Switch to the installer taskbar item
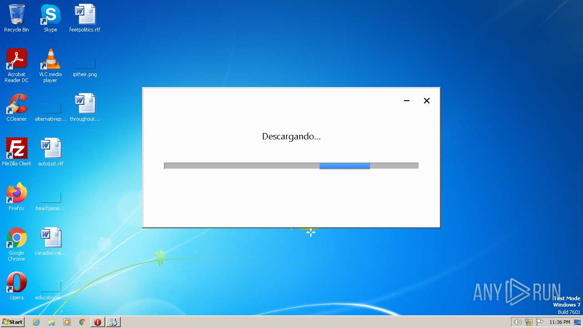The width and height of the screenshot is (583, 328). click(x=113, y=322)
